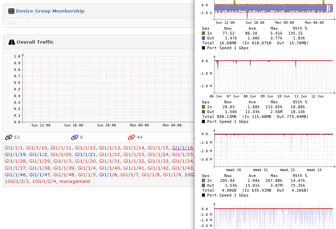336x229 pixels.
Task: Open port Gi1/1/39
Action: point(64,168)
